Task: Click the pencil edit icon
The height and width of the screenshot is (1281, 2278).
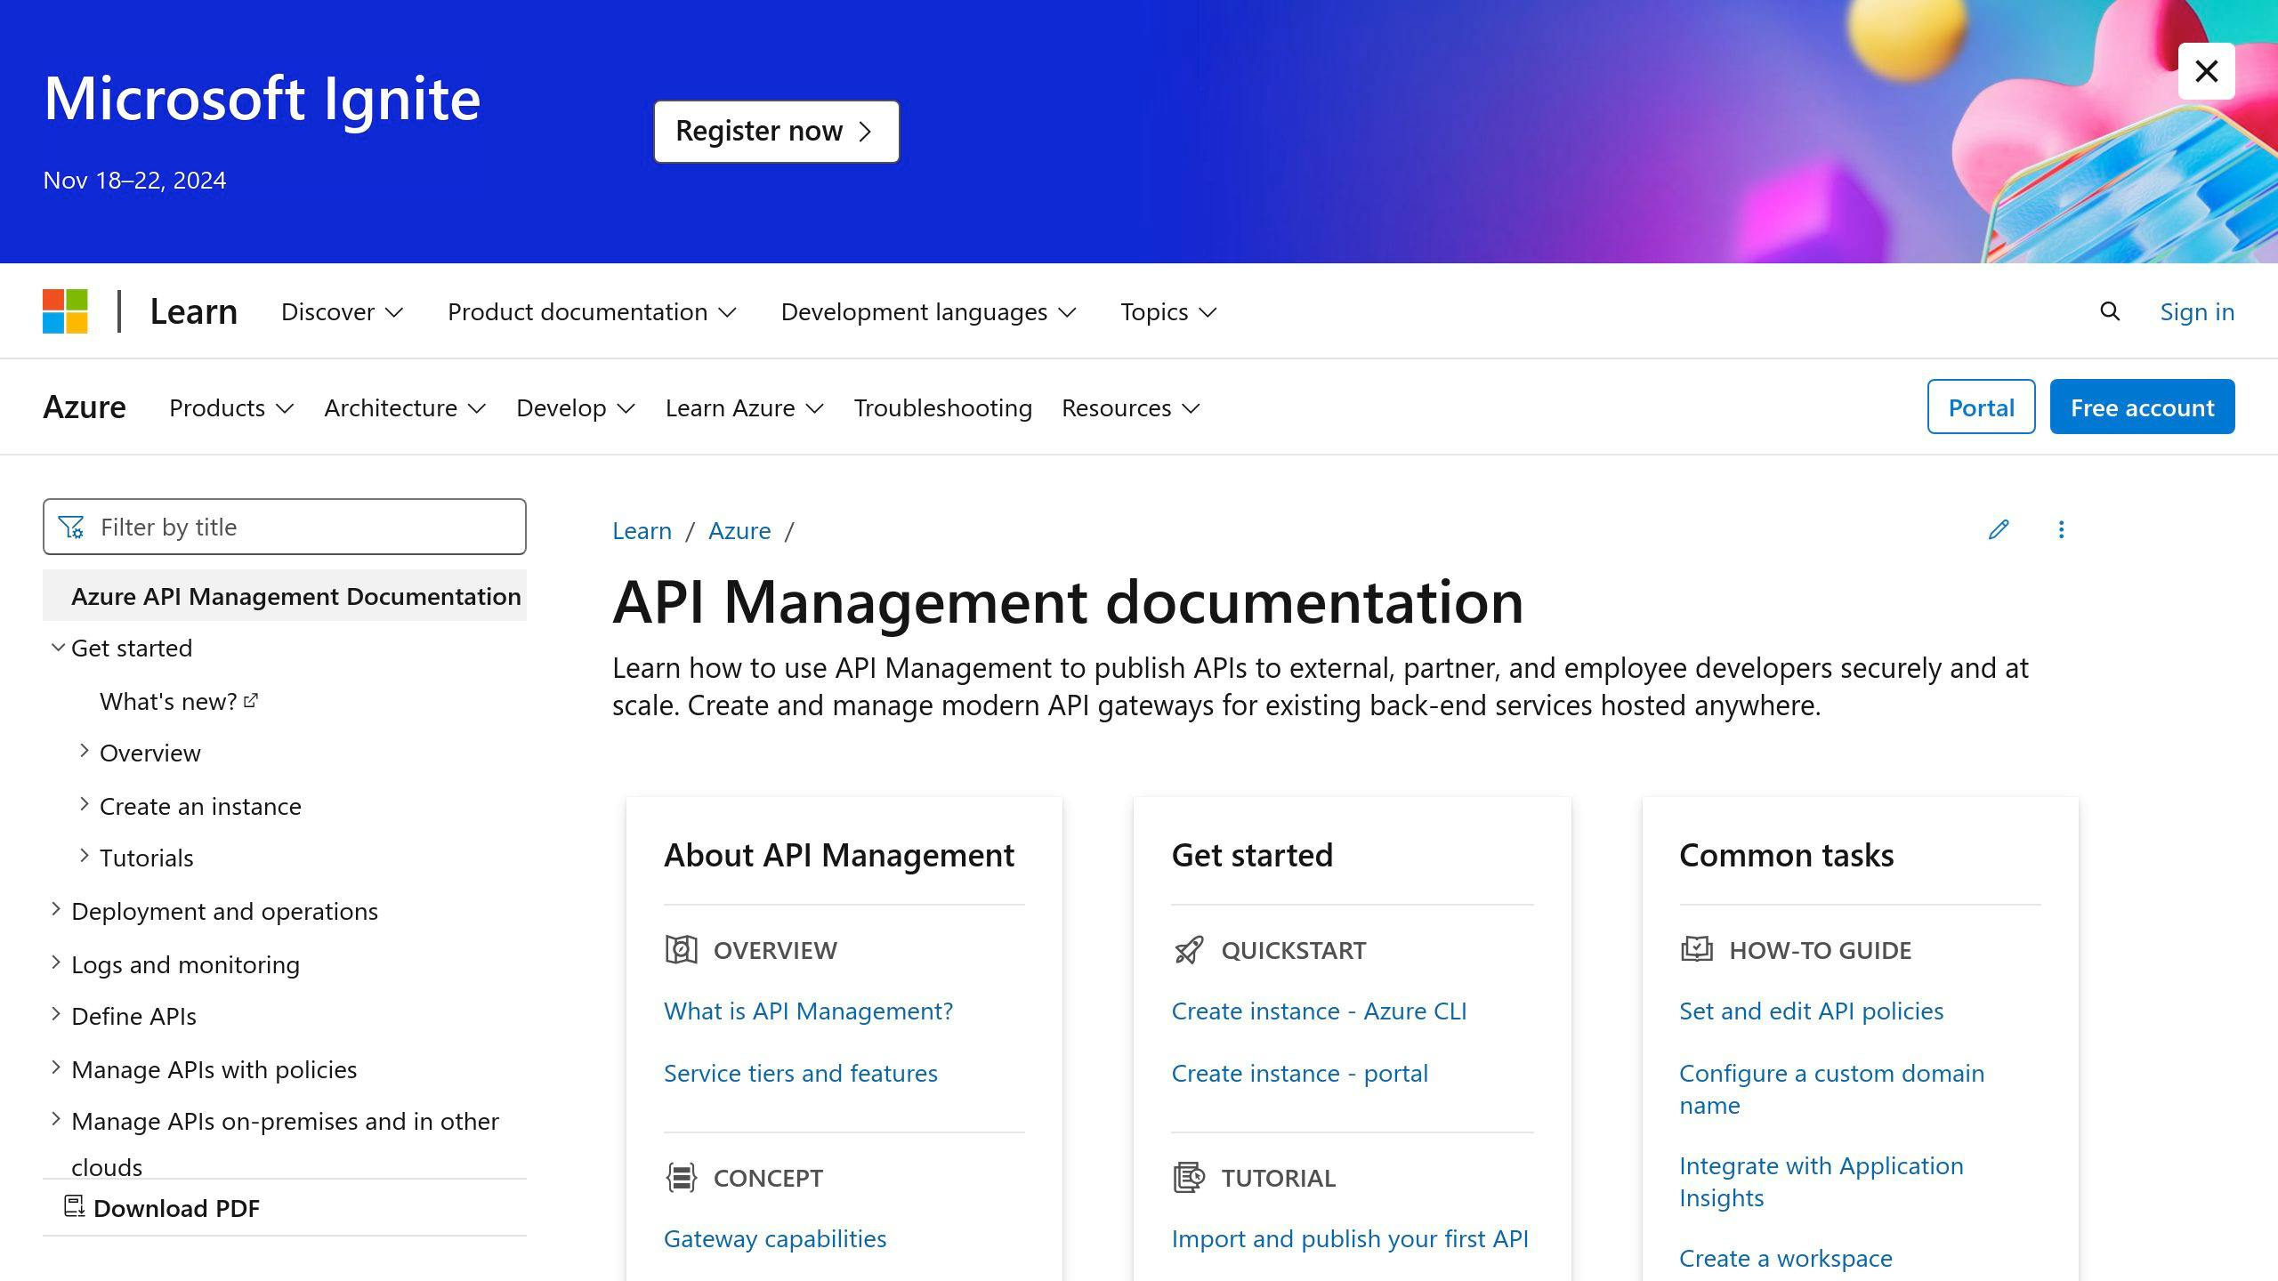Action: [1999, 530]
